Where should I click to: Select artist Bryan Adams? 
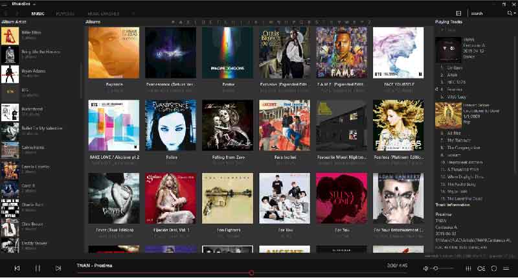[39, 74]
